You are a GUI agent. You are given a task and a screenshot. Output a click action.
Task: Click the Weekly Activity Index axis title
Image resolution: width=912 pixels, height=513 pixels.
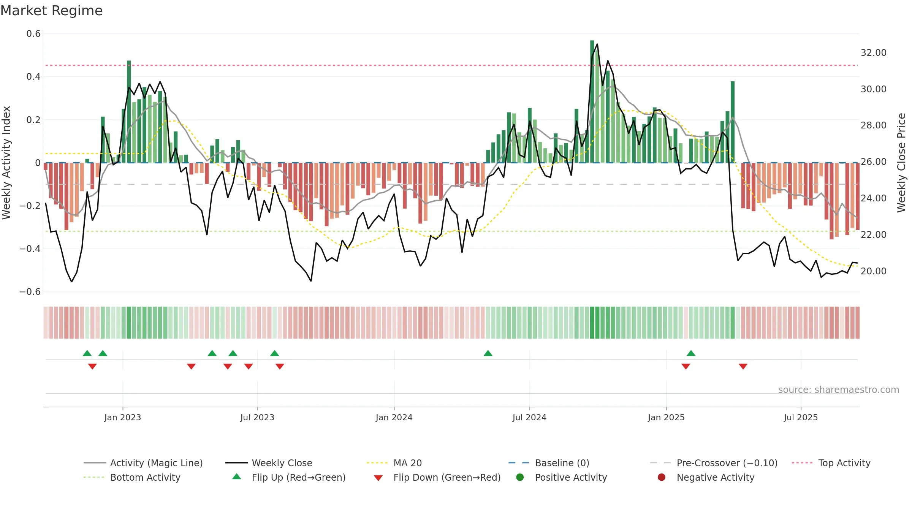coord(6,163)
